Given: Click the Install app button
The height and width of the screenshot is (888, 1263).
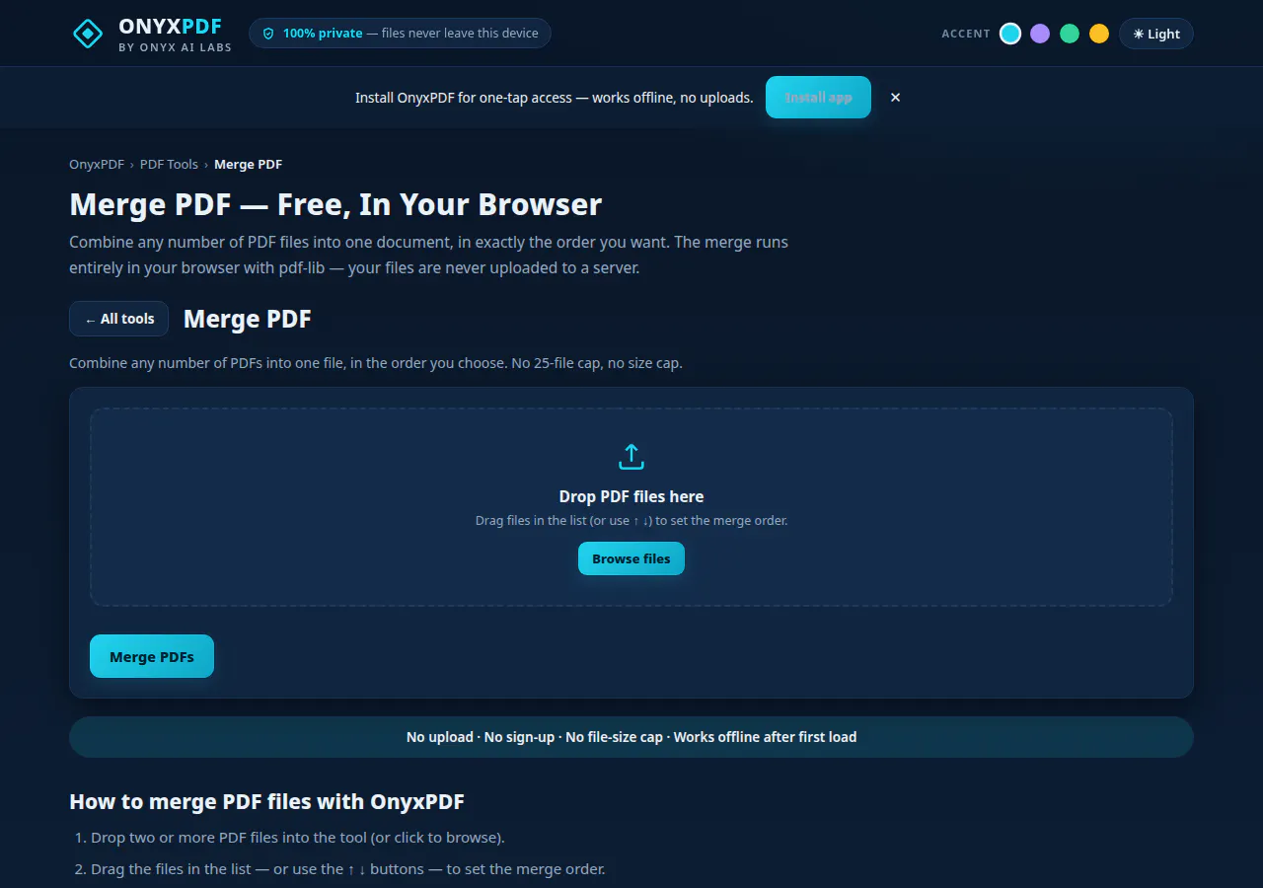Looking at the screenshot, I should coord(818,97).
